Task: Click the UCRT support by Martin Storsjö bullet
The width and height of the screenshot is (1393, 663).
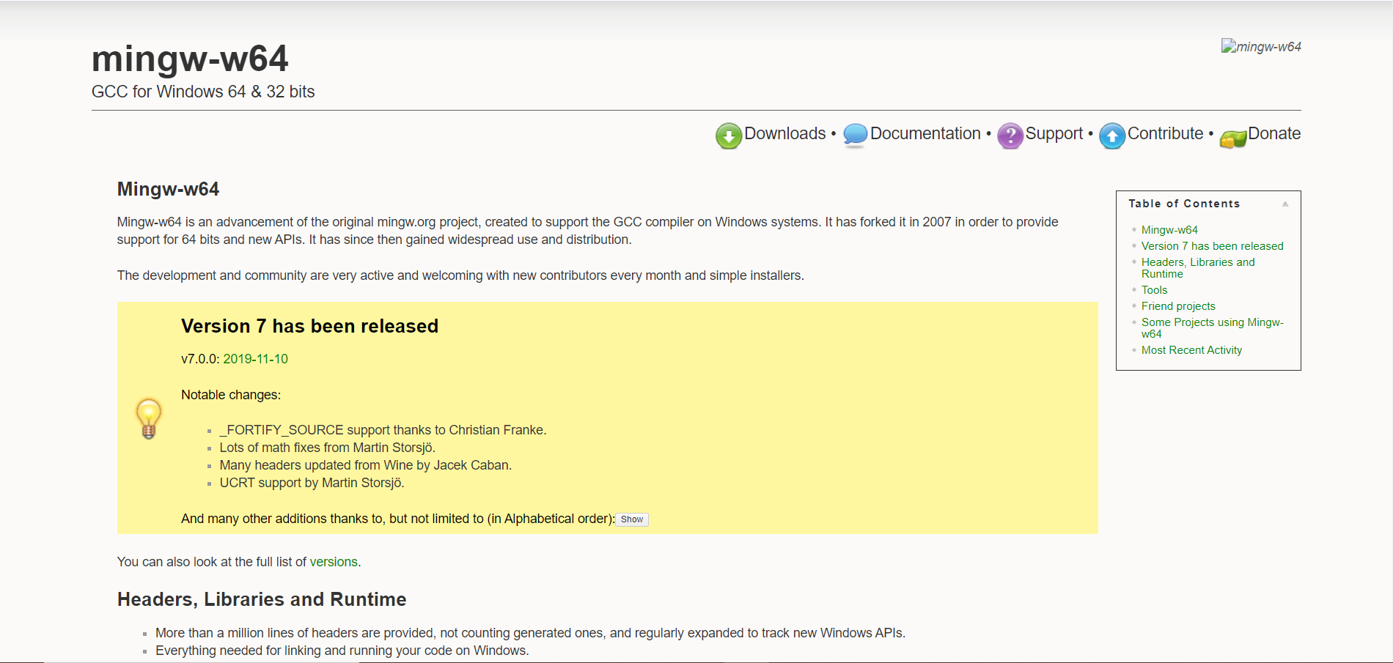Action: tap(312, 483)
